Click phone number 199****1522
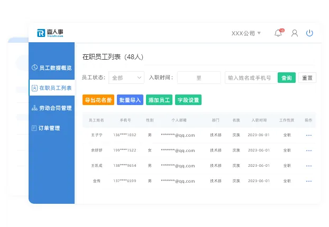Screen dimensions: 329x227 (125, 150)
